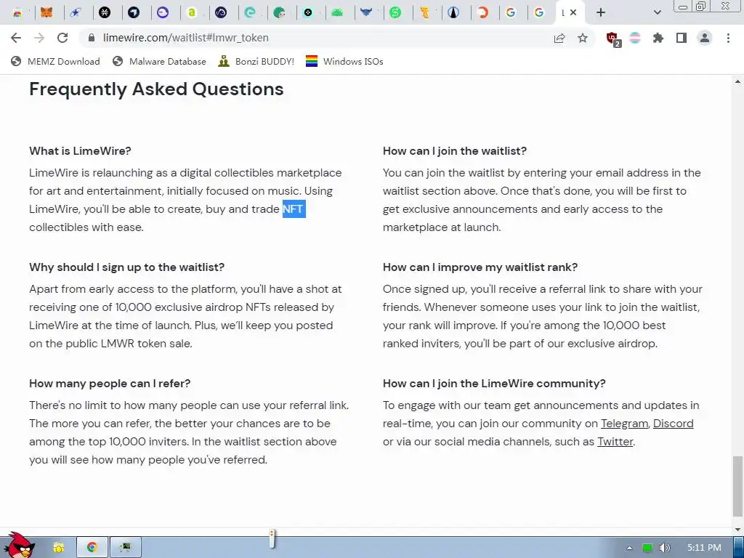Share this page using the share icon

(559, 38)
